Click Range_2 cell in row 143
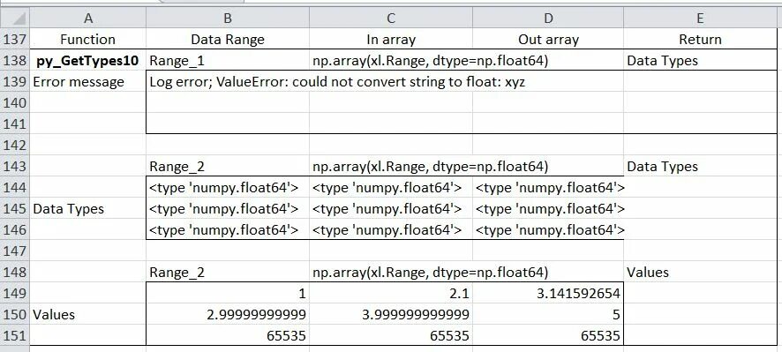 [x=228, y=166]
